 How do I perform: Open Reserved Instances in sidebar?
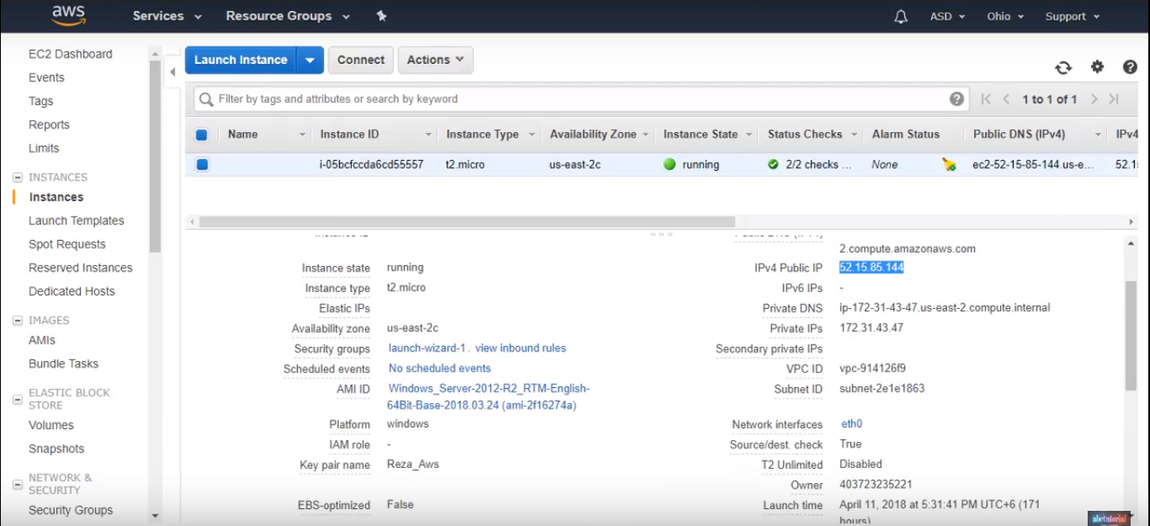pyautogui.click(x=81, y=268)
